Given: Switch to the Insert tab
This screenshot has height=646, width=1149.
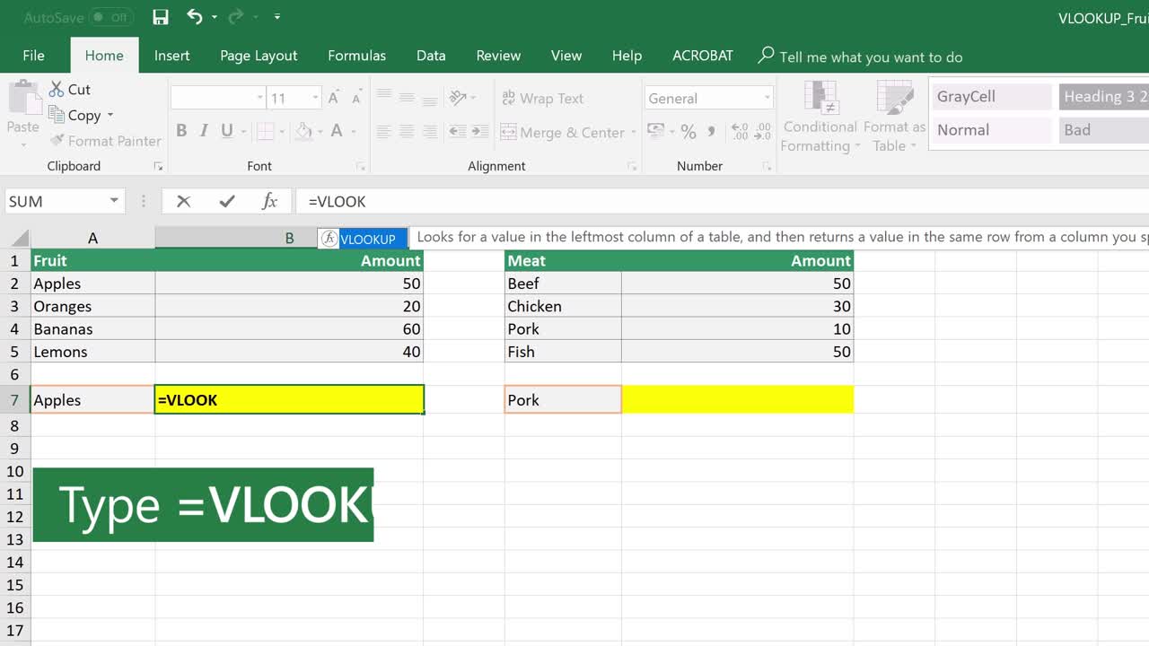Looking at the screenshot, I should pos(171,56).
